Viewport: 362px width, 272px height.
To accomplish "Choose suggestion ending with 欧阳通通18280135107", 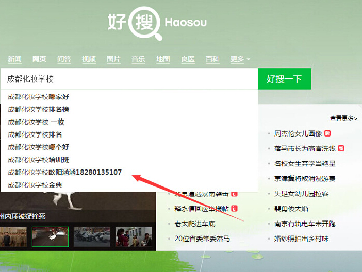I will [64, 172].
